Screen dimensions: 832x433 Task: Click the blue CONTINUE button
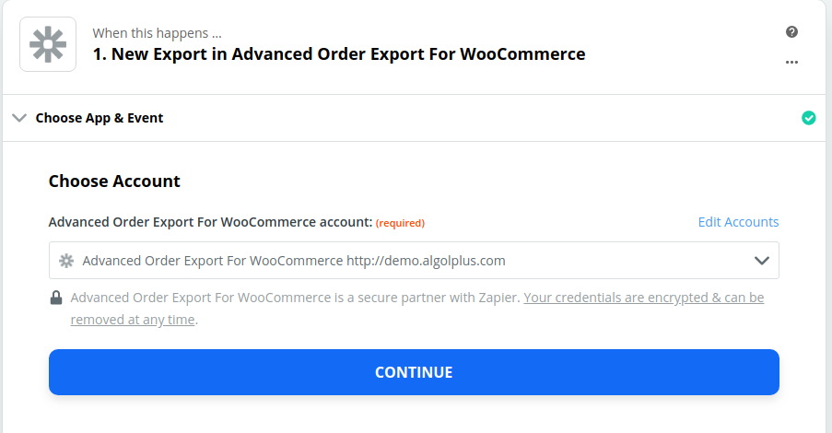(x=414, y=372)
